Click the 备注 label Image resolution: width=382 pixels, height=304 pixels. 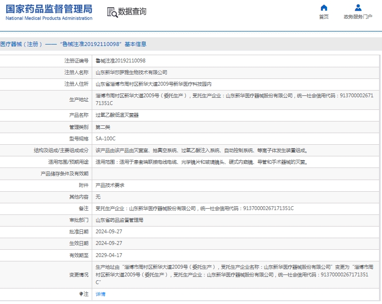coord(83,209)
